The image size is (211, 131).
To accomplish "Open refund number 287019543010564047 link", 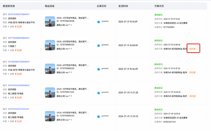I will click(x=19, y=109).
